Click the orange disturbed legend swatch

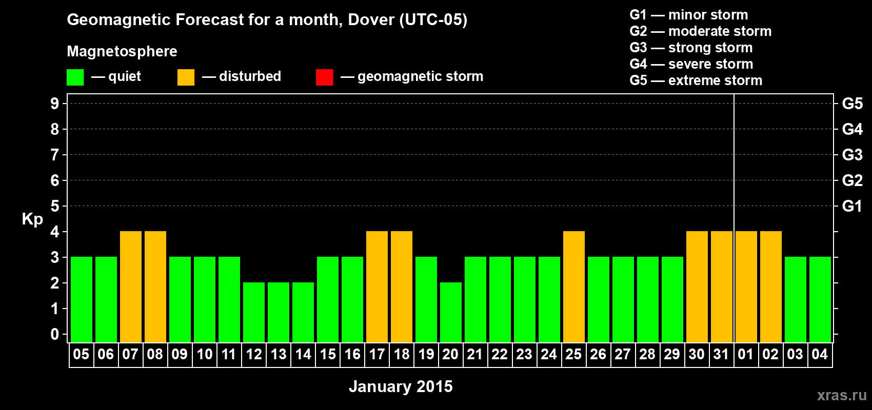point(186,77)
